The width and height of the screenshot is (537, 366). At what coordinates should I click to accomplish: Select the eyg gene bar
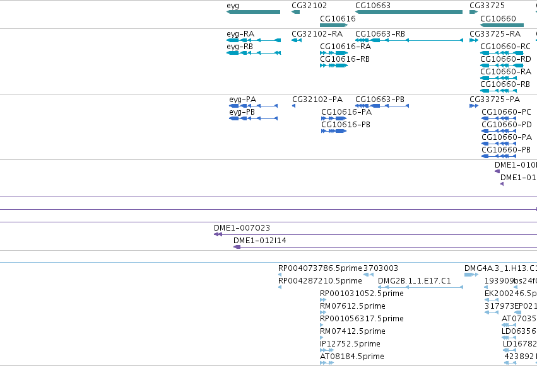[x=254, y=13]
